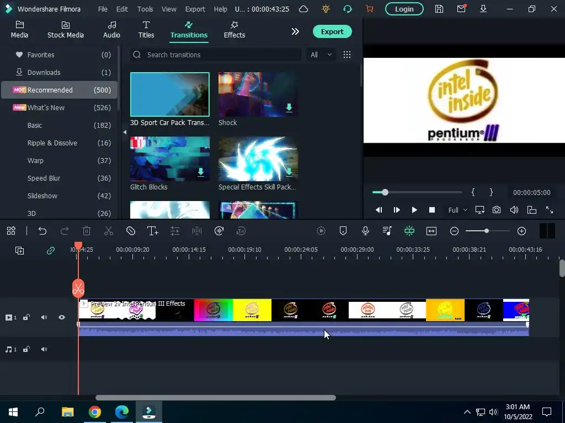This screenshot has width=565, height=423.
Task: Click the Login button
Action: pos(404,9)
